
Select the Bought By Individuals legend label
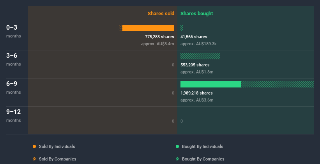pyautogui.click(x=202, y=146)
